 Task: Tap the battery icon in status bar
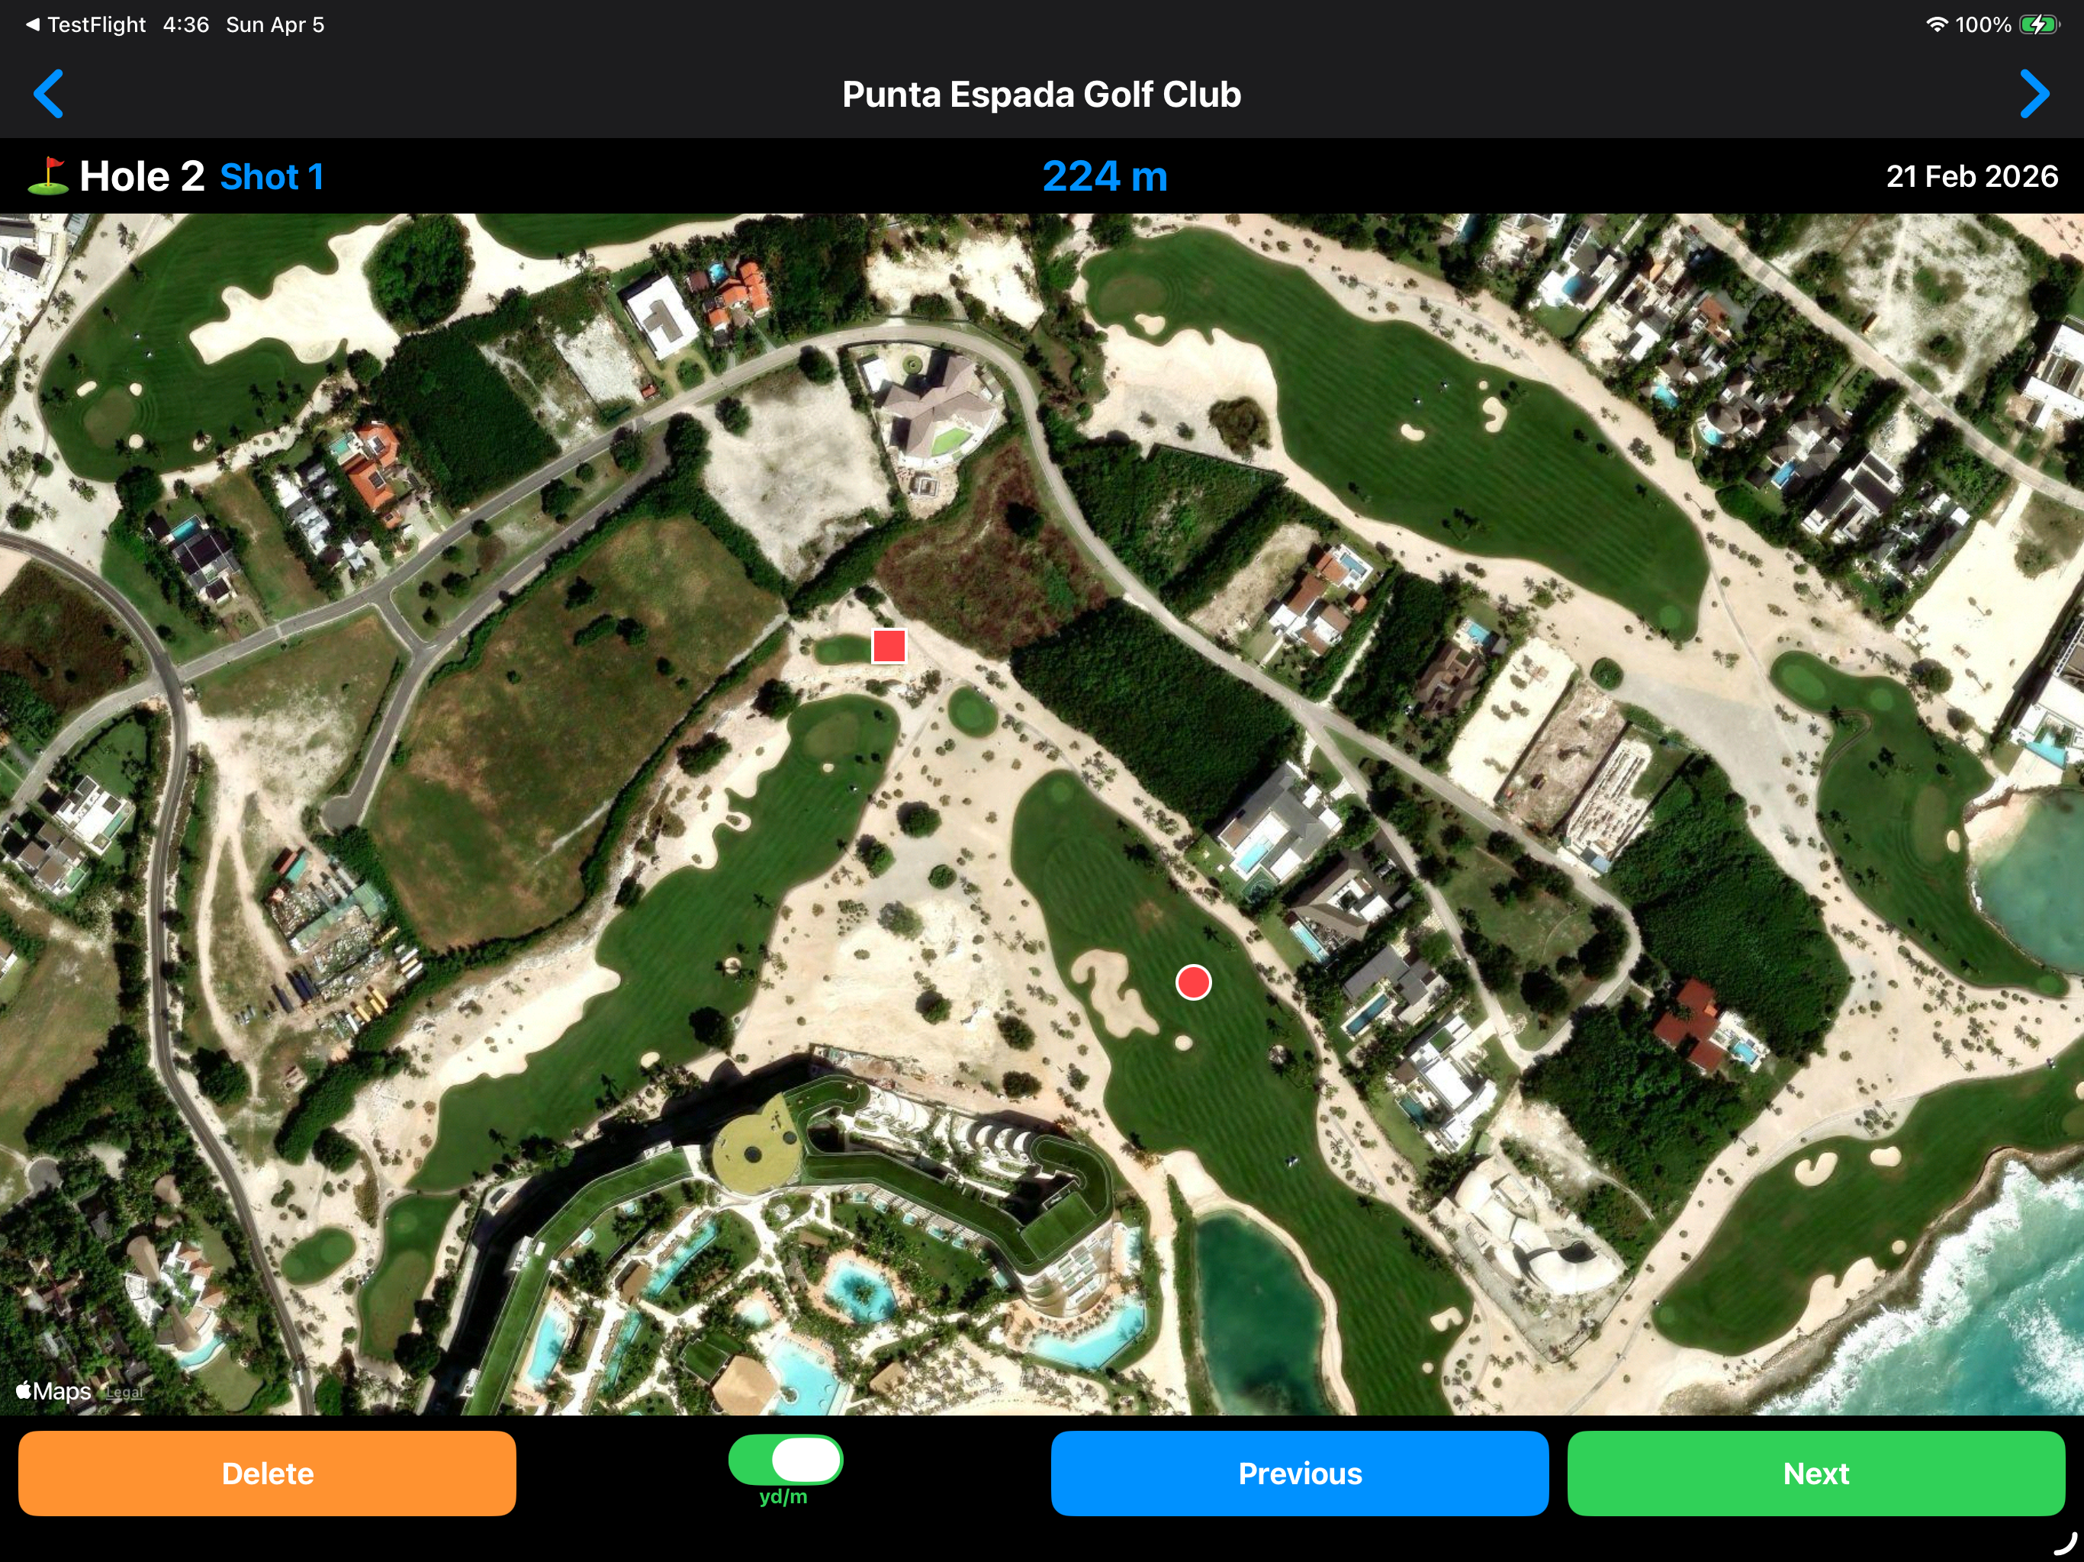tap(2039, 24)
